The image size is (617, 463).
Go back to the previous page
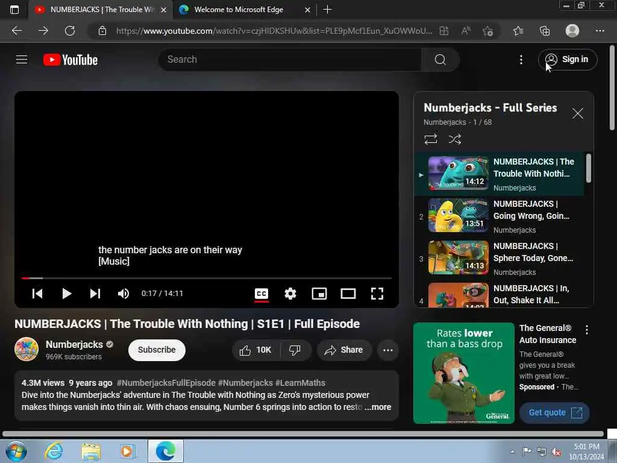click(x=17, y=31)
